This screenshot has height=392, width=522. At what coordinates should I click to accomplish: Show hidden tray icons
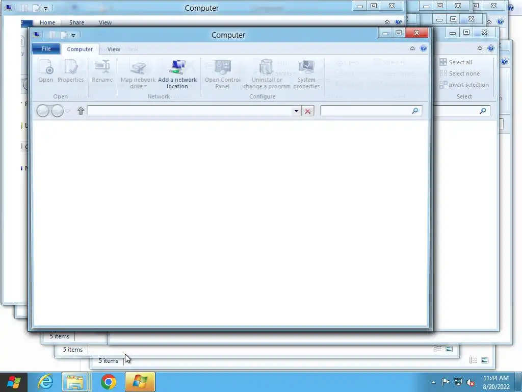point(433,382)
